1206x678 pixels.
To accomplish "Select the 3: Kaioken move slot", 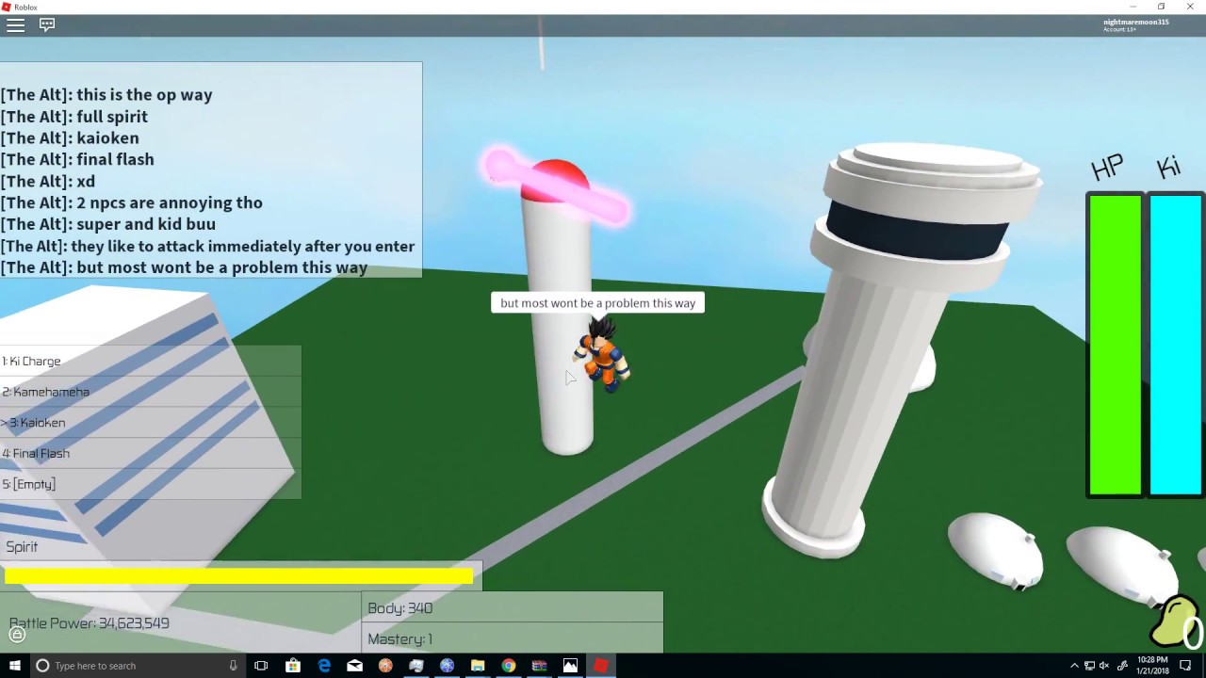I will [151, 423].
